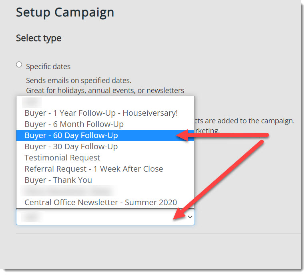Select the Specific dates radio button
This screenshot has height=275, width=307.
(19, 65)
